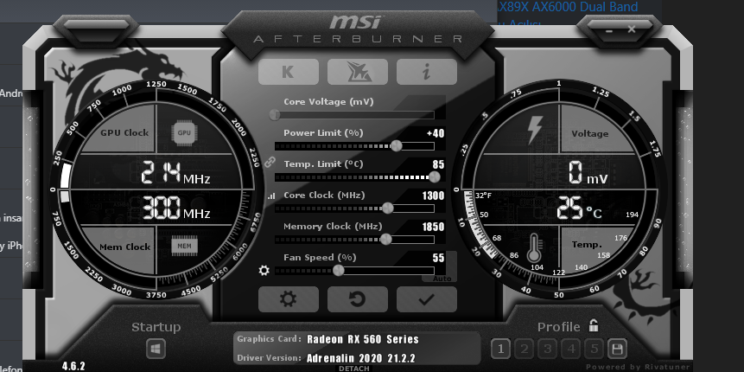Click the 214 MHz GPU clock readout

pyautogui.click(x=175, y=174)
